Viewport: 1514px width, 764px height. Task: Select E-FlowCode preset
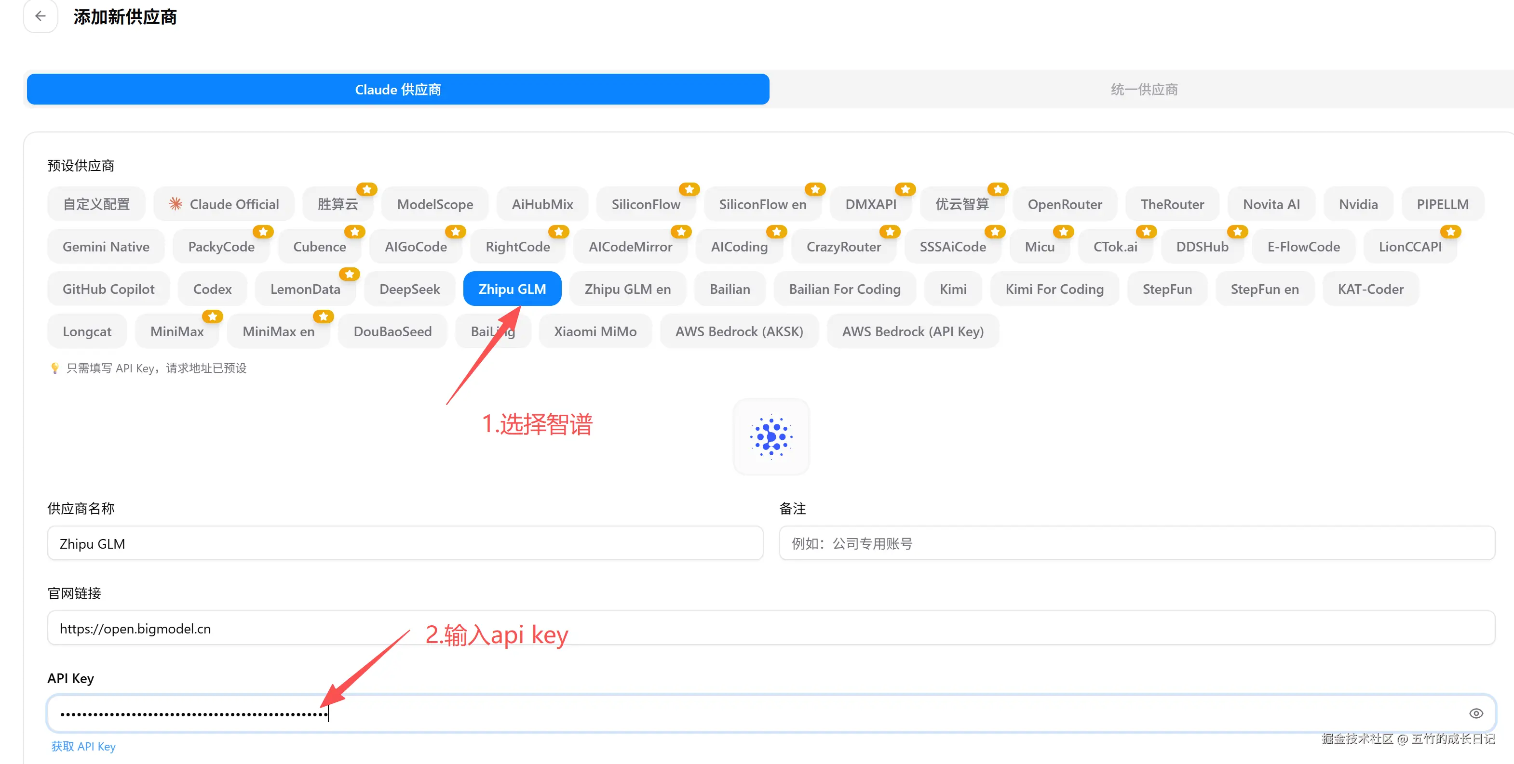[x=1304, y=247]
